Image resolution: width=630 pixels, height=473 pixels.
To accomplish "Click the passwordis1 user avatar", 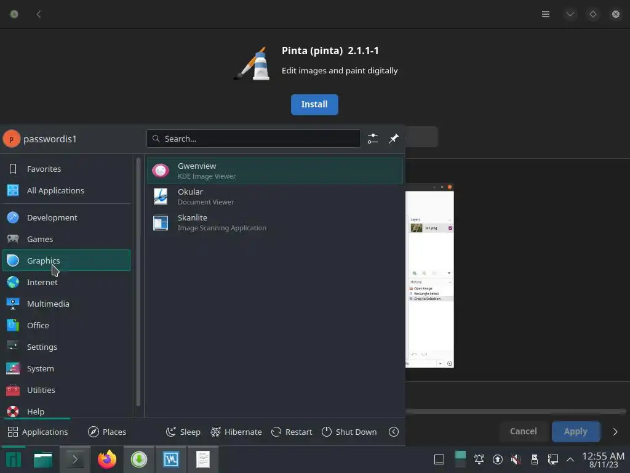I will [x=12, y=139].
